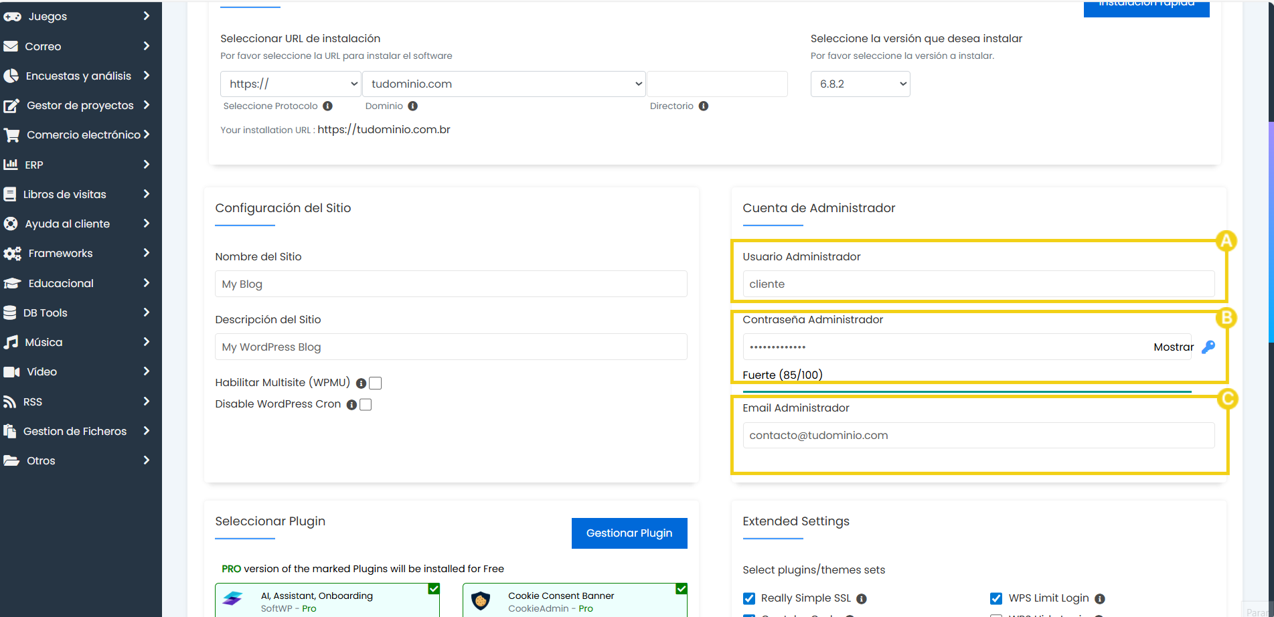Click info icon next to WPS Limit Login
This screenshot has height=617, width=1274.
1100,599
